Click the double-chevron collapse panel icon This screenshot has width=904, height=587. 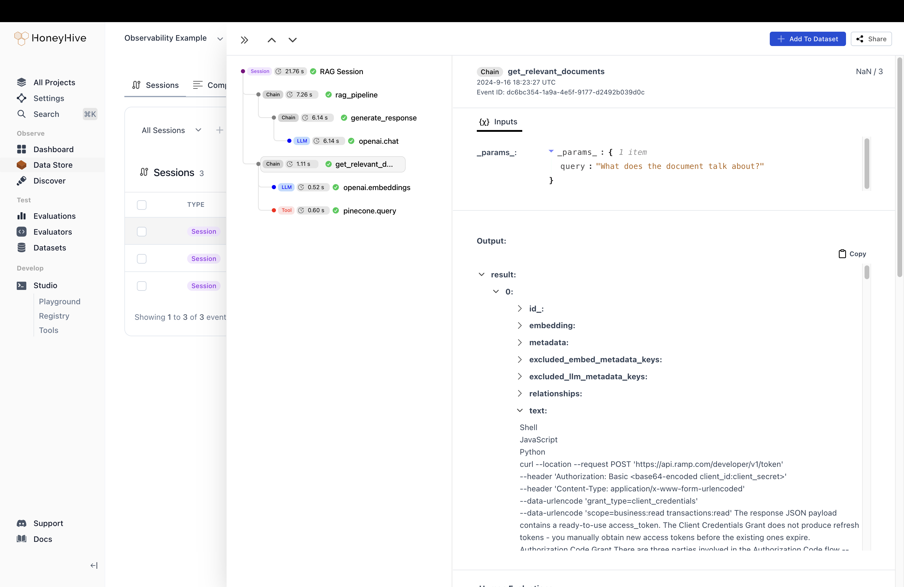tap(244, 40)
